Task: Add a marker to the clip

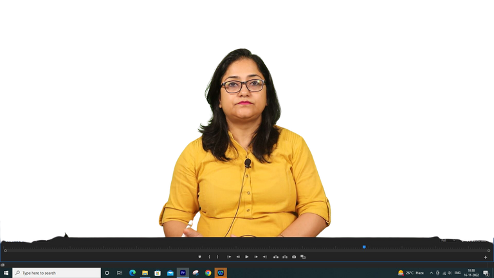Action: 199,257
